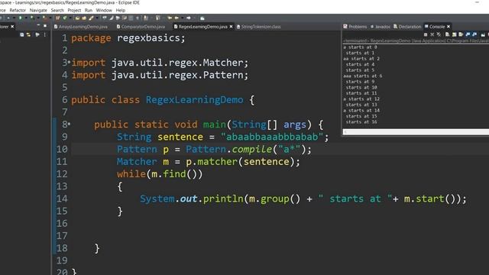This screenshot has width=489, height=275.
Task: Close the Package Explorer view tab
Action: (x=12, y=27)
